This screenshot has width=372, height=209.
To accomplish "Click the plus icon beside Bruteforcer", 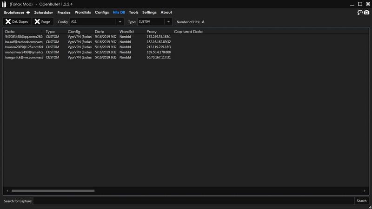I will (28, 13).
